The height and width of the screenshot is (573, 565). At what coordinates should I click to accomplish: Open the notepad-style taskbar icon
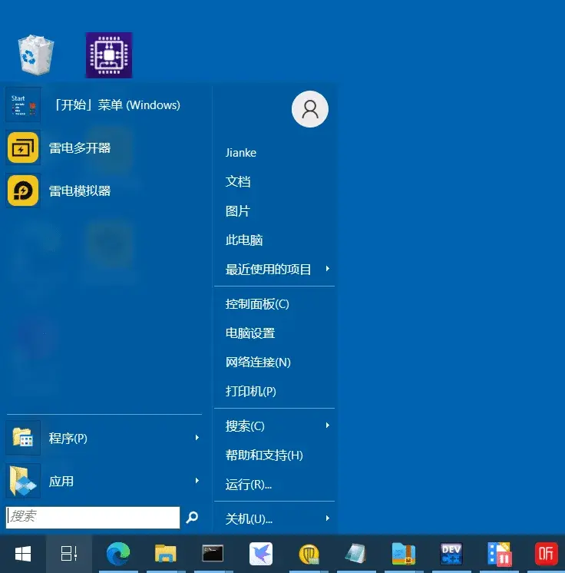(x=356, y=554)
